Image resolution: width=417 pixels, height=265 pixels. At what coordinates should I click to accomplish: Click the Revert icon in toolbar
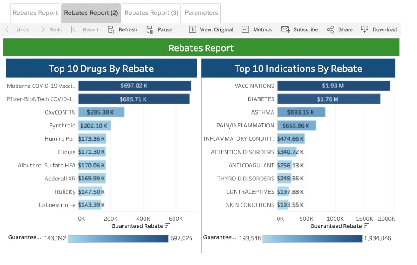75,29
